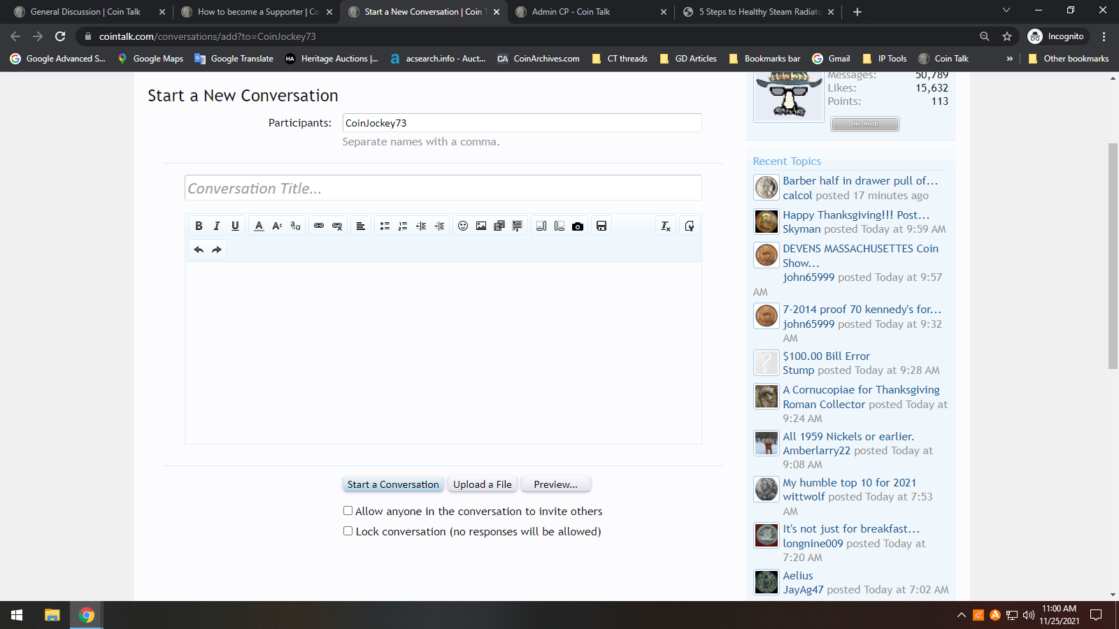Open the Happy Thanksgiving recent topic link
This screenshot has width=1119, height=629.
pyautogui.click(x=855, y=215)
